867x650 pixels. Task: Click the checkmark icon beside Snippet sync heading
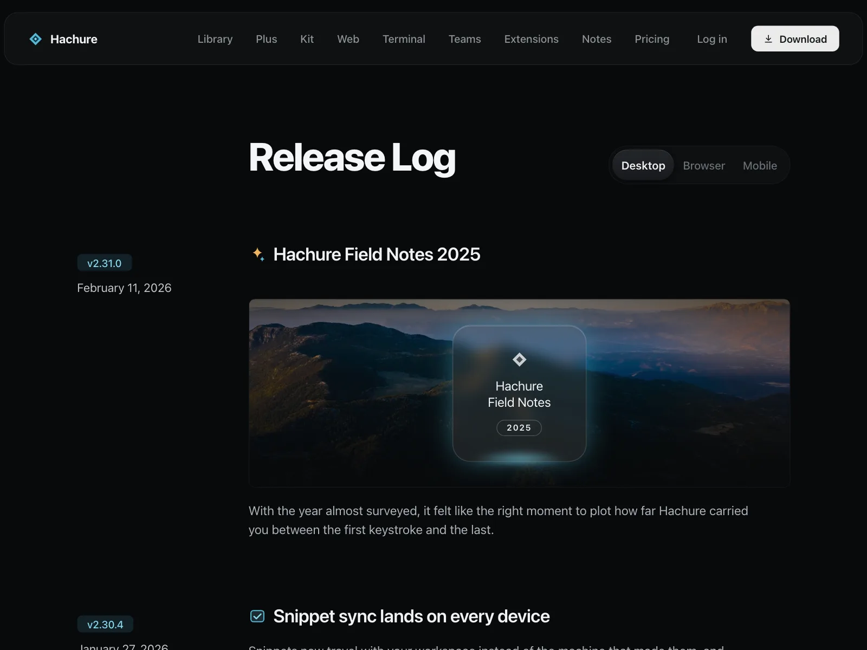pos(257,616)
